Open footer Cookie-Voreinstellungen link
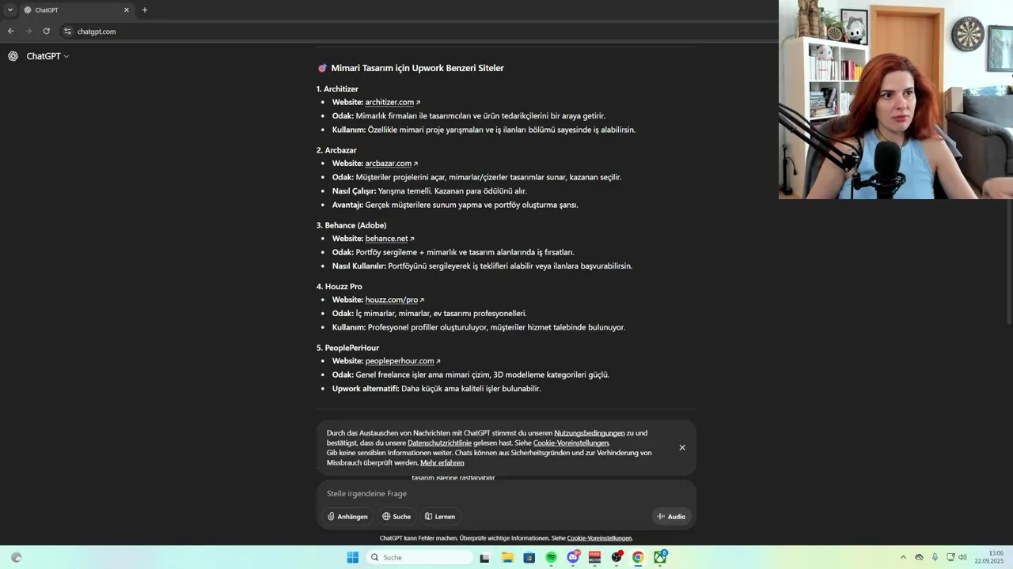Image resolution: width=1013 pixels, height=569 pixels. click(599, 538)
